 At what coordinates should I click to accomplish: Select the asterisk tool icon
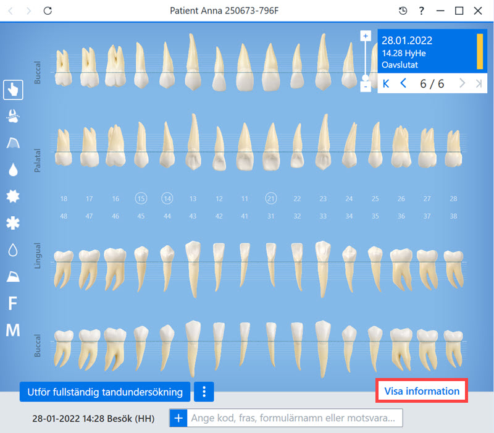click(13, 223)
